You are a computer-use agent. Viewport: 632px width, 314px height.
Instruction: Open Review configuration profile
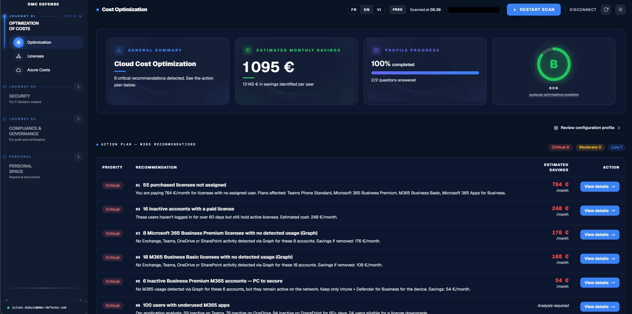587,128
